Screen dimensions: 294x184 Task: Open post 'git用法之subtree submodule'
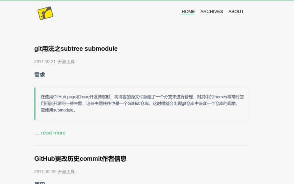pos(76,49)
